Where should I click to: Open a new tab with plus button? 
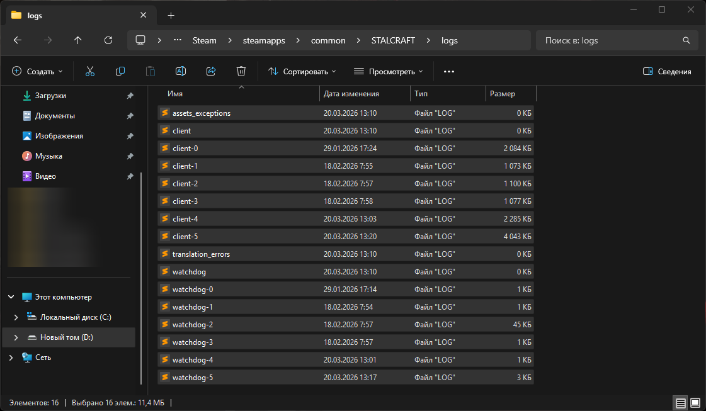click(x=171, y=15)
